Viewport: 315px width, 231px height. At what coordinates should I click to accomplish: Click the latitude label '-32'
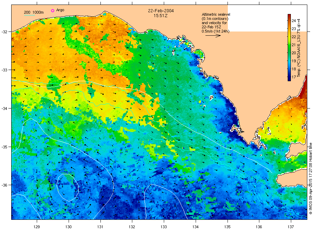(x=4, y=32)
